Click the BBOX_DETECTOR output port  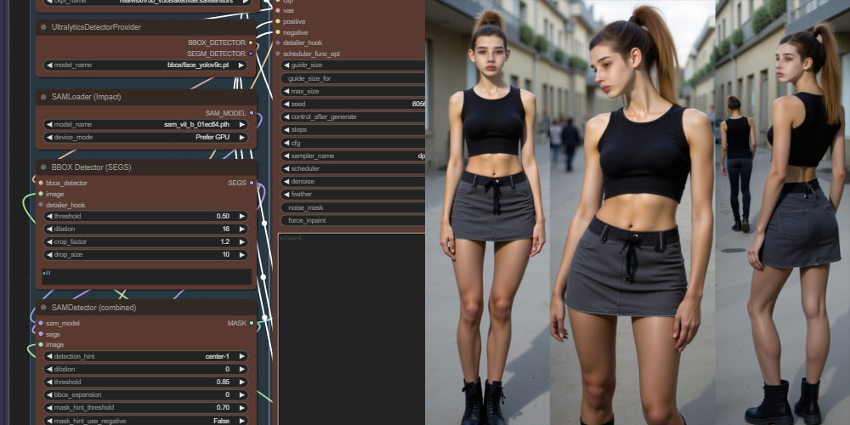251,42
